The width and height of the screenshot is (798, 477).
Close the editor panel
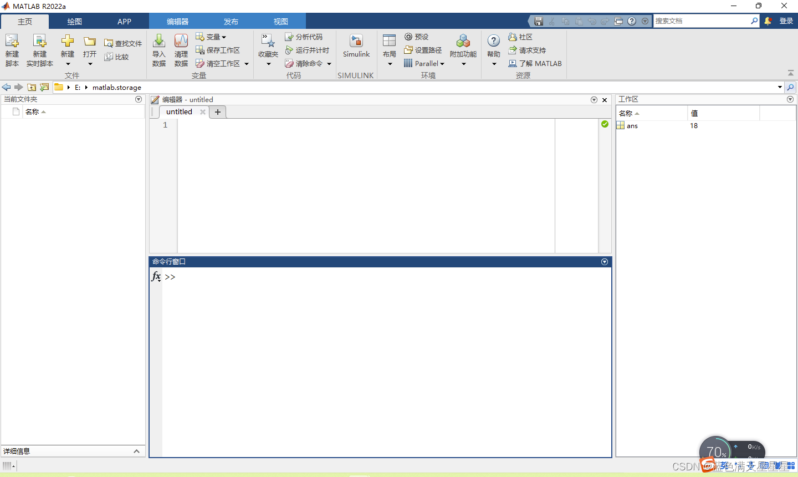coord(605,100)
